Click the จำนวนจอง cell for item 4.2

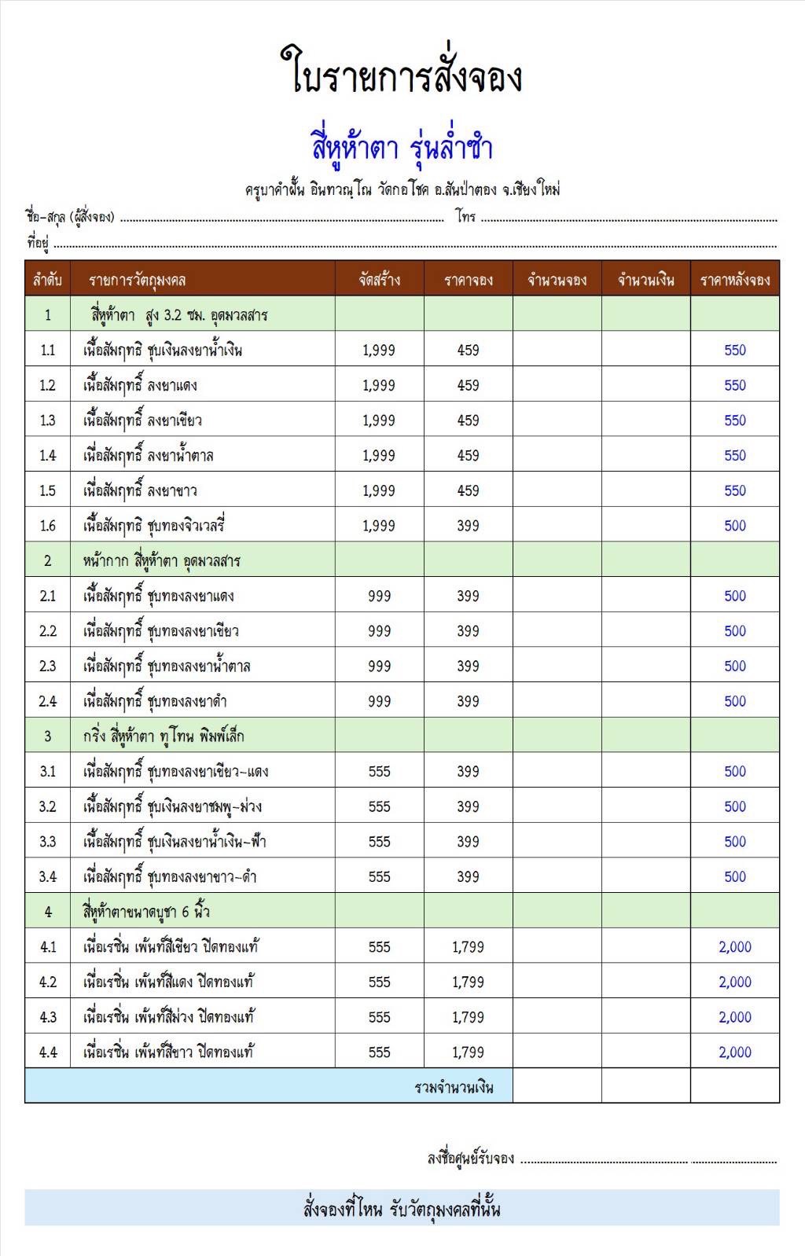pos(557,982)
